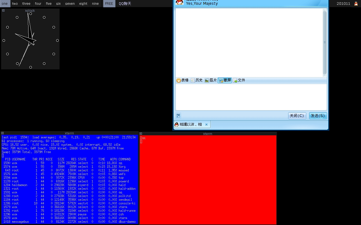This screenshot has width=361, height=225.
Task: Click the penguin icon on the chat tab
Action: point(176,124)
